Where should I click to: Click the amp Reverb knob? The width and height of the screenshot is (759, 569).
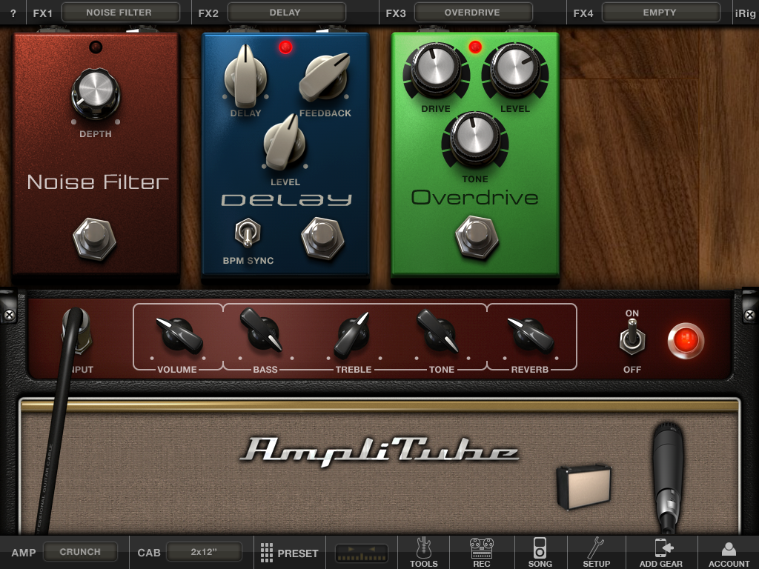(x=531, y=334)
